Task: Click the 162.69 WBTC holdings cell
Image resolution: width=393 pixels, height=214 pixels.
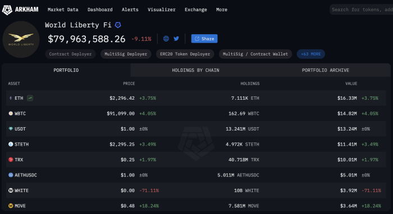Action: pyautogui.click(x=244, y=114)
